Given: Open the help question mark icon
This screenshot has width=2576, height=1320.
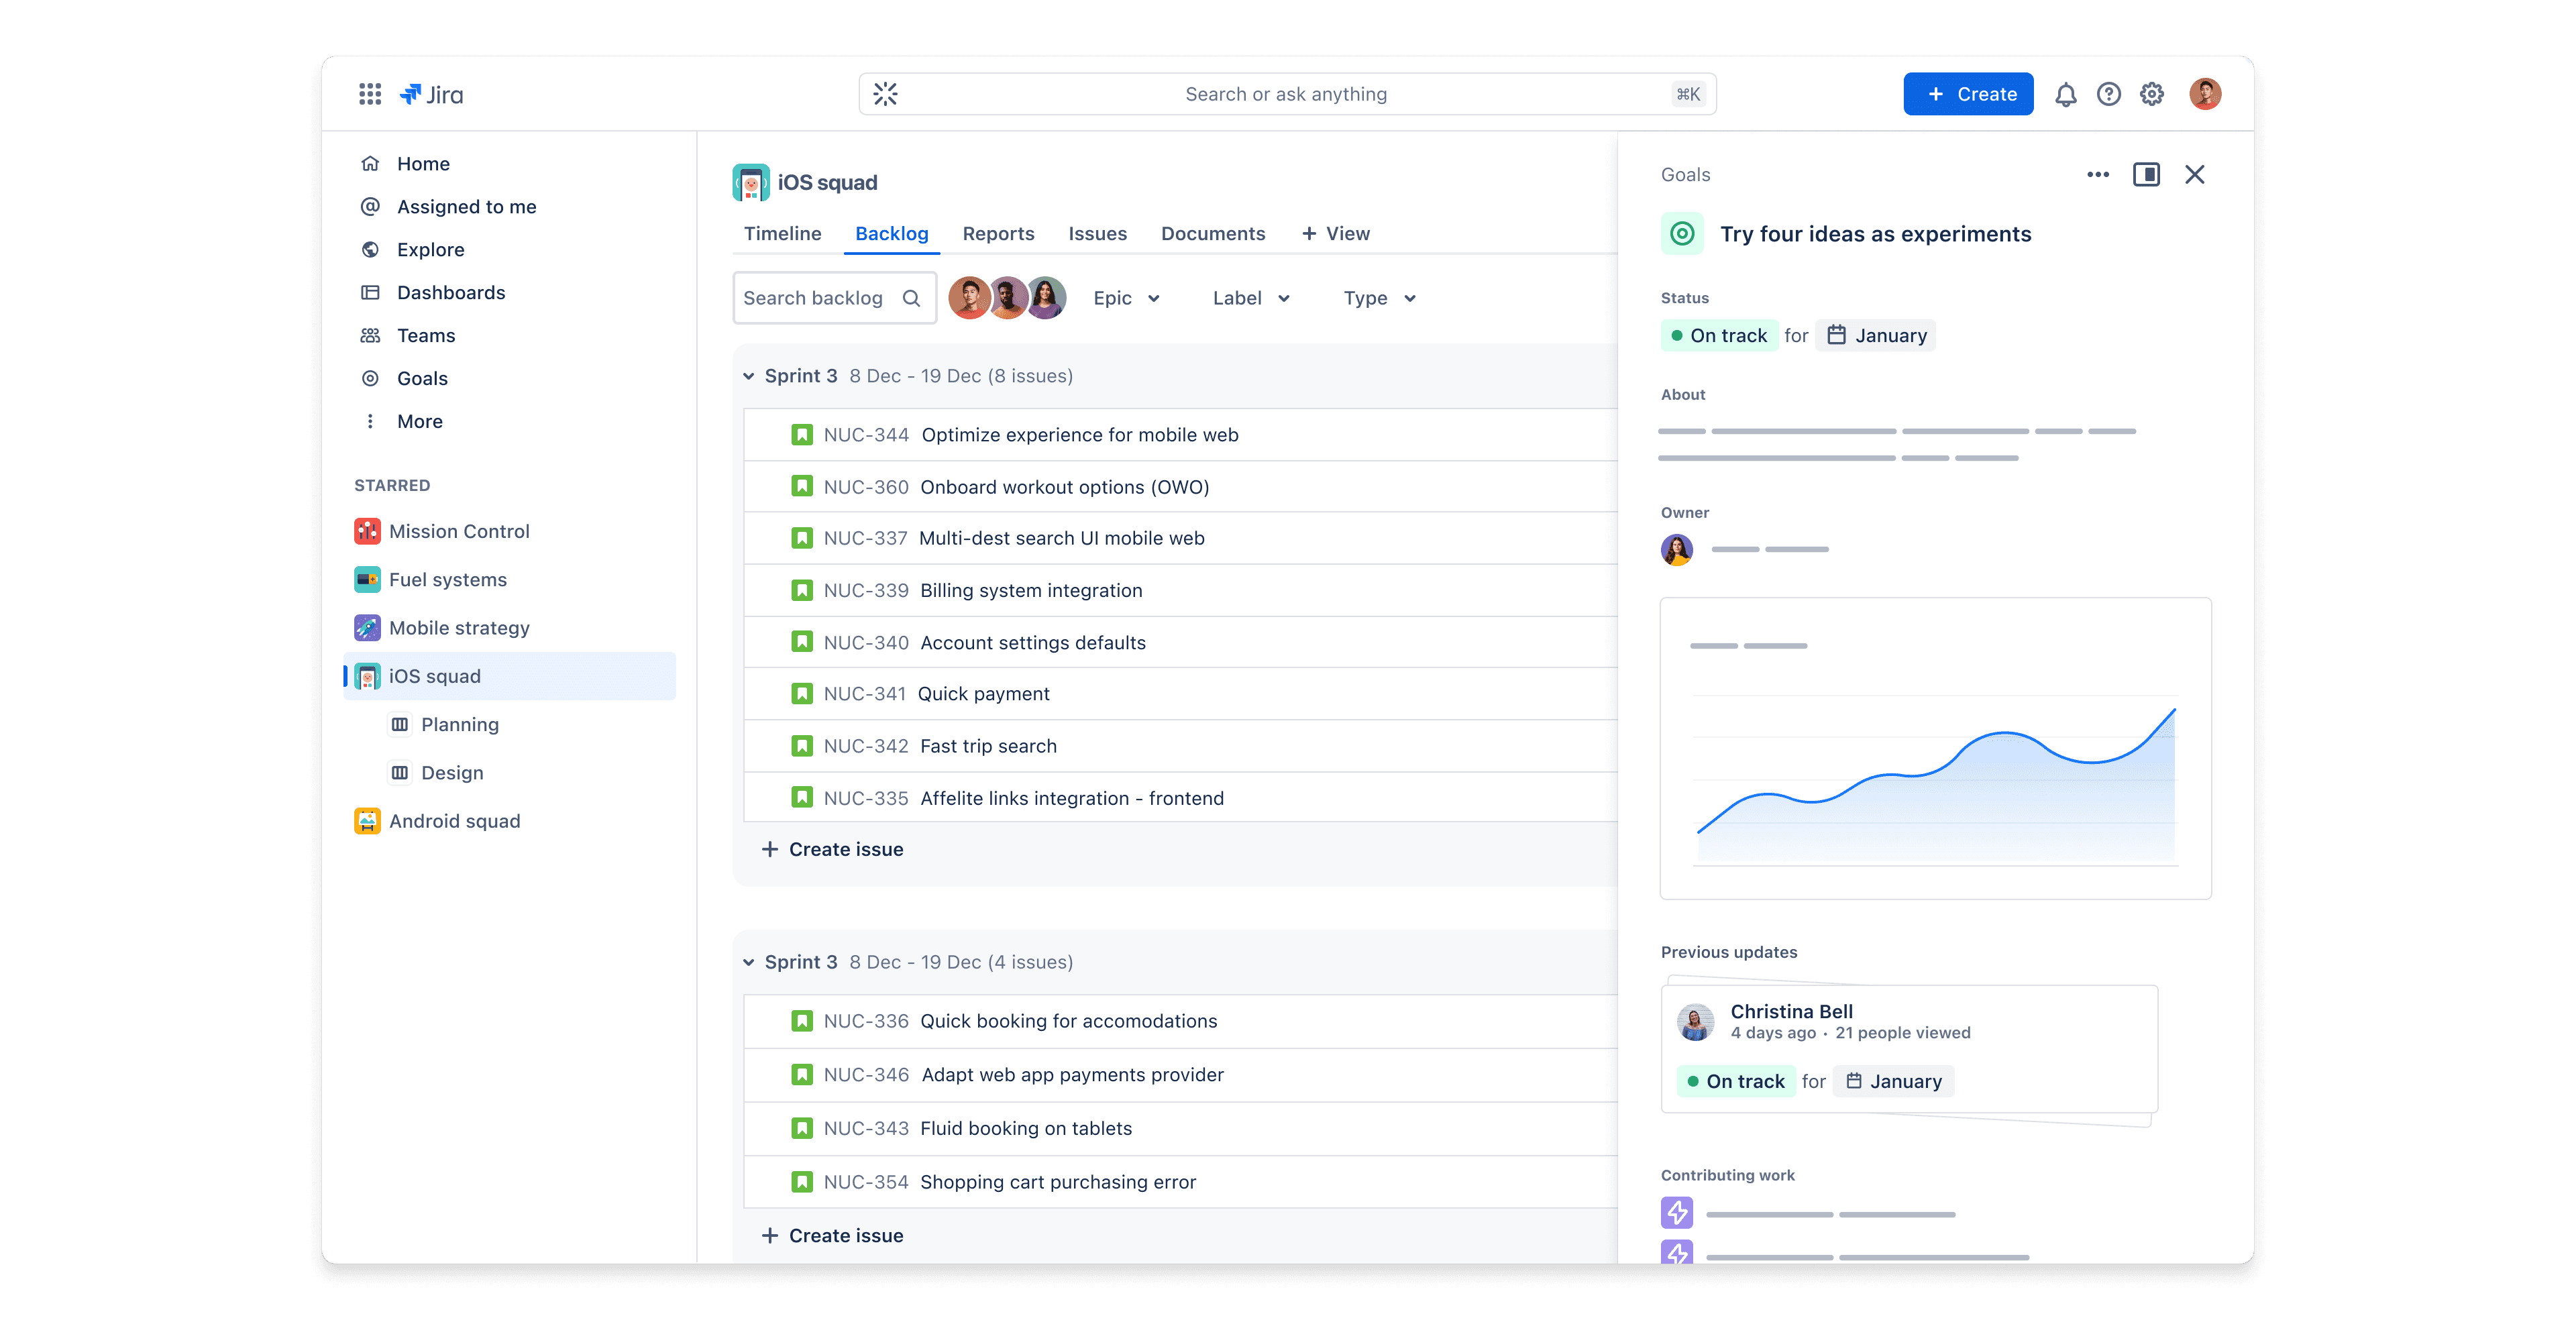Looking at the screenshot, I should pos(2108,94).
